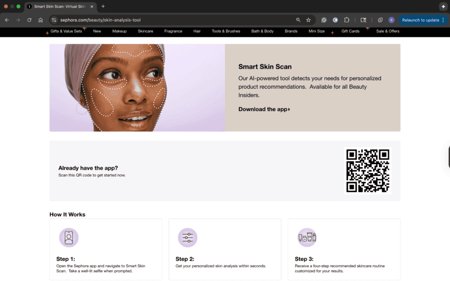Click Download the app link
Image resolution: width=450 pixels, height=281 pixels.
[264, 109]
